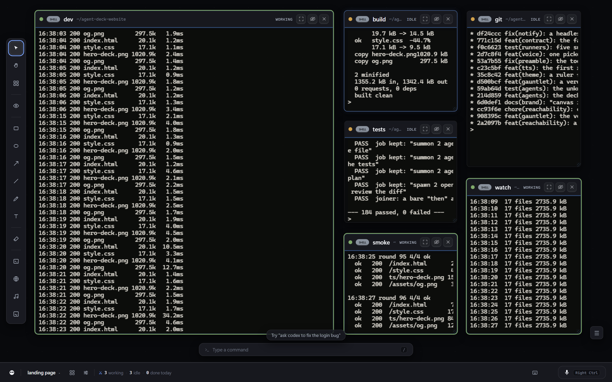Click the slash shortcut in command bar

point(404,350)
